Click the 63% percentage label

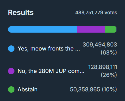109,53
